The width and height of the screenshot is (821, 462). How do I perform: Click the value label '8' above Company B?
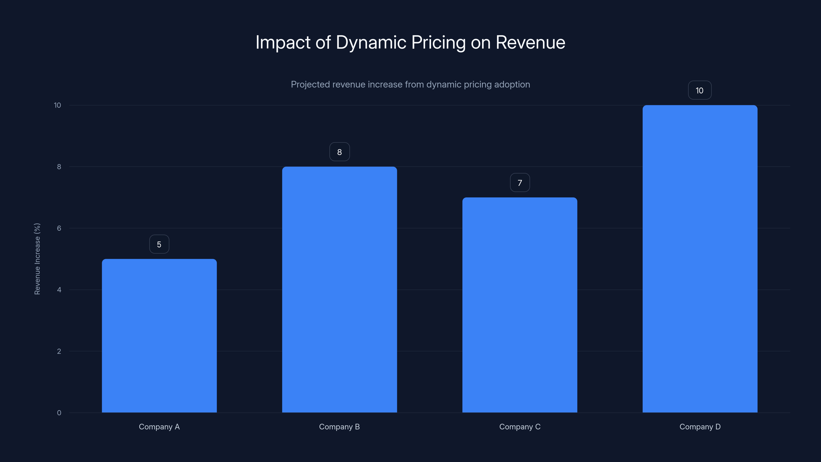pyautogui.click(x=339, y=152)
